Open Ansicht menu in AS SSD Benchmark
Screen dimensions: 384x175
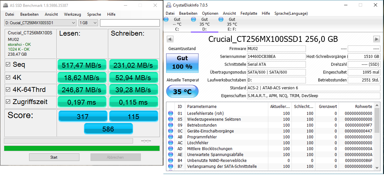click(x=51, y=14)
